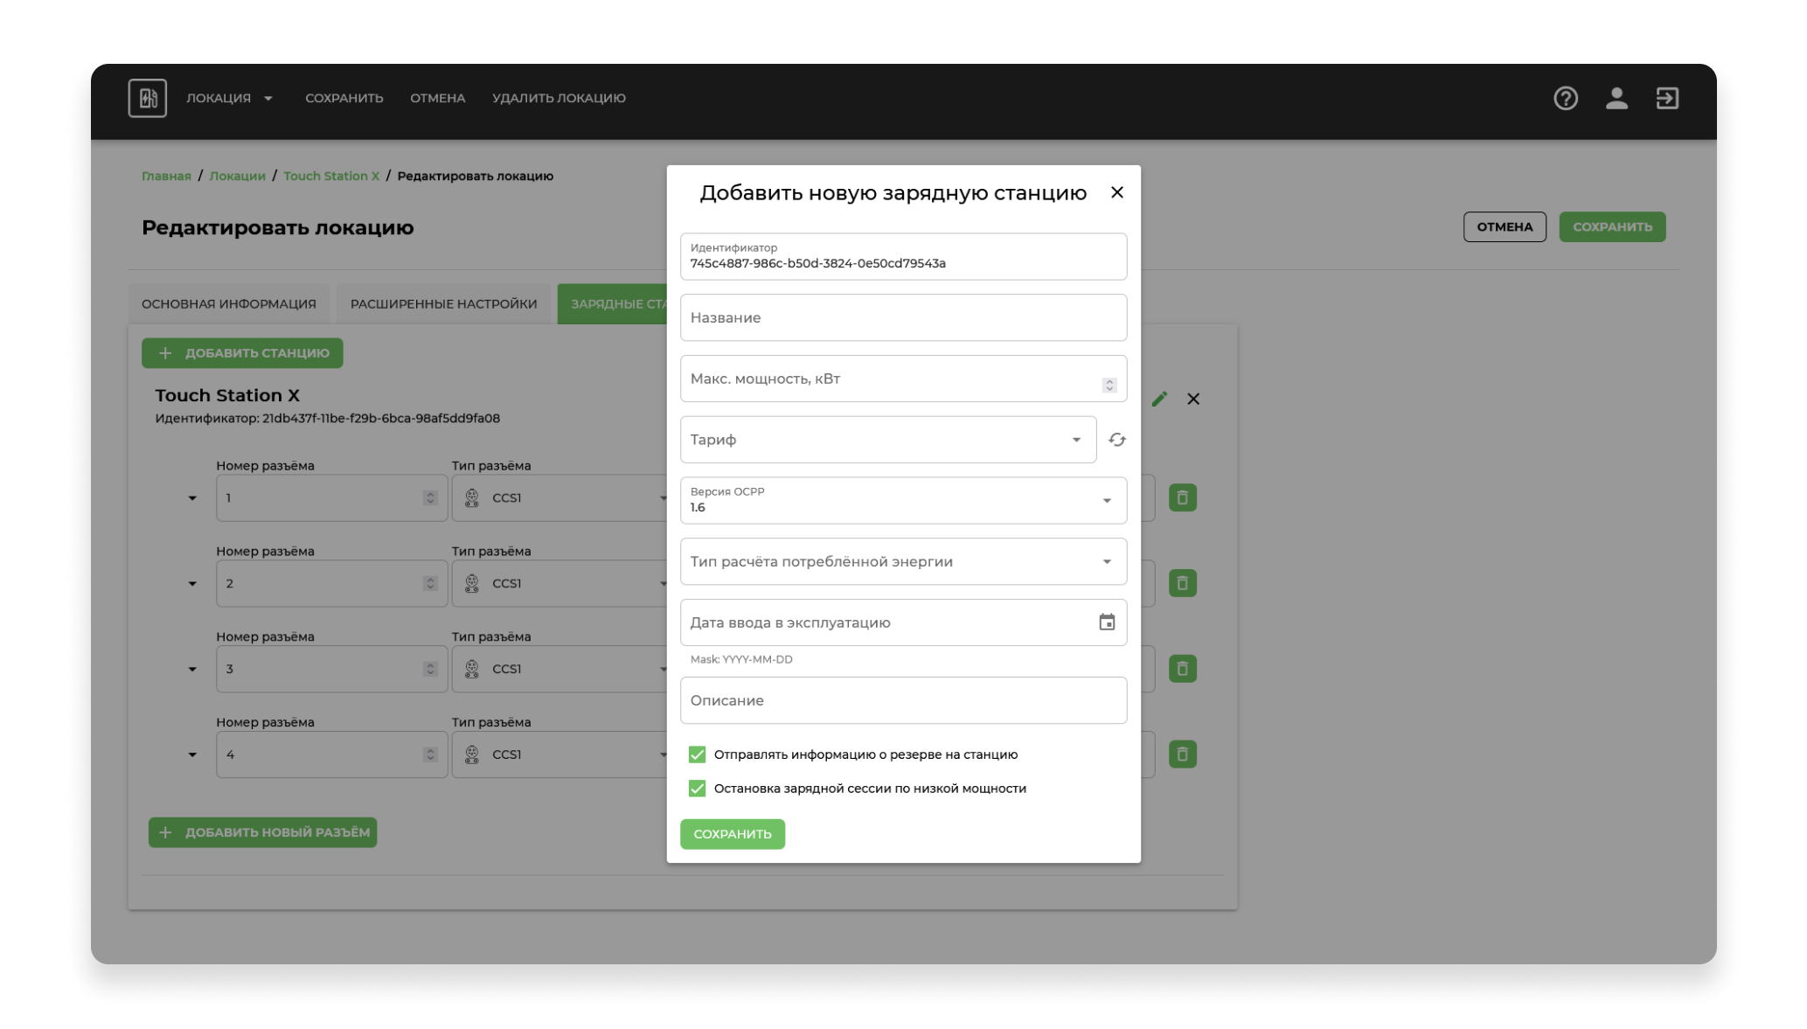This screenshot has width=1807, height=1029.
Task: Expand connector 2 row arrow
Action: (x=192, y=584)
